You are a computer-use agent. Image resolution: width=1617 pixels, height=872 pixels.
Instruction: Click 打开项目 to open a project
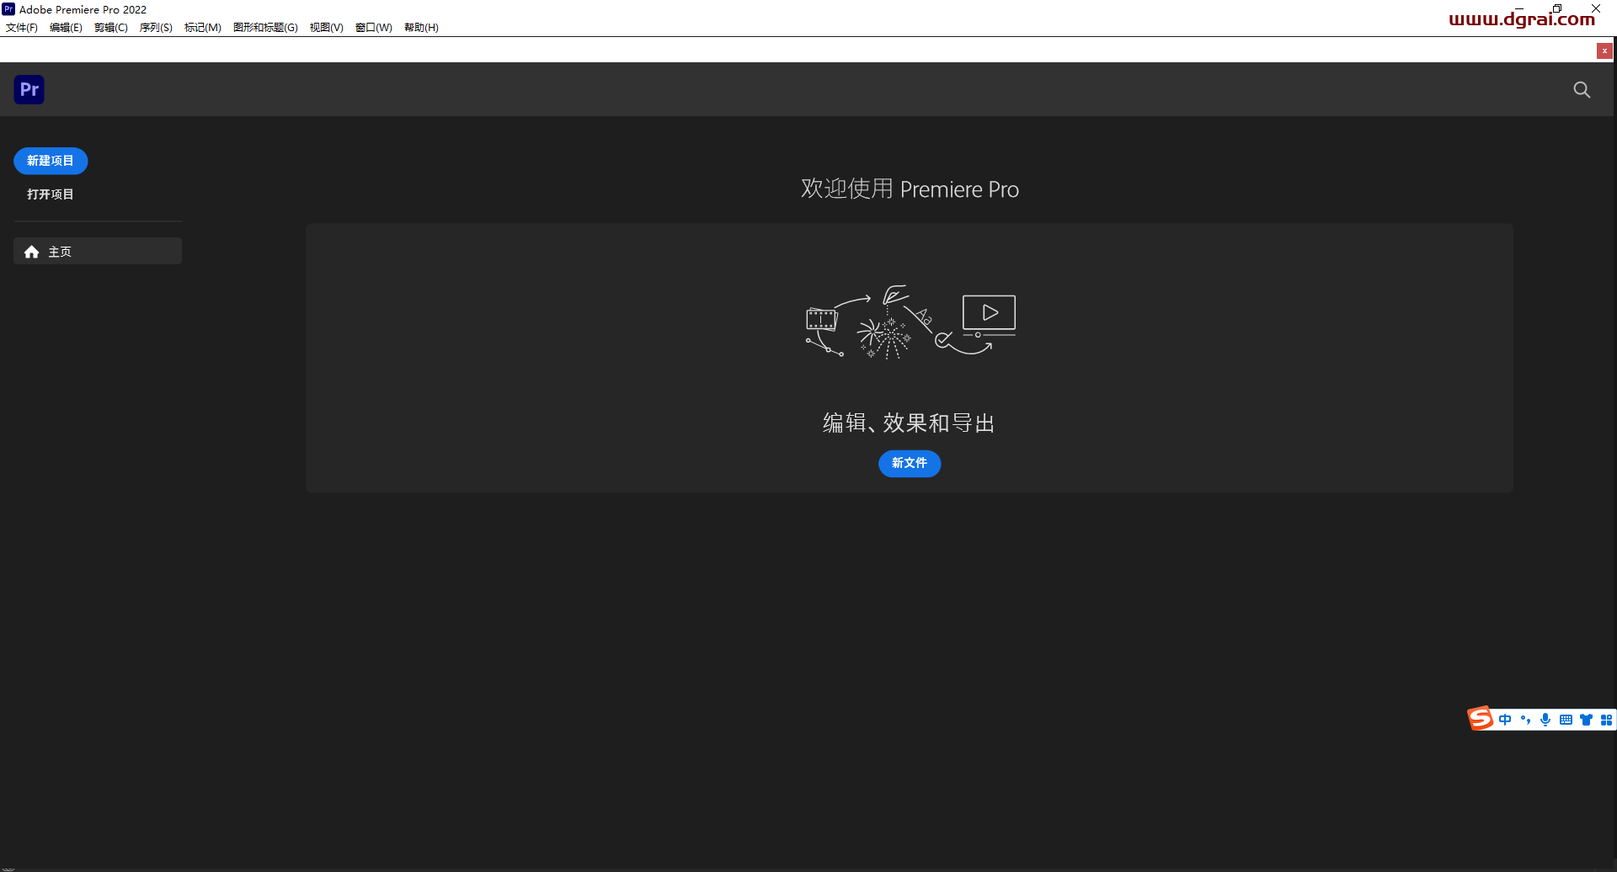coord(51,194)
